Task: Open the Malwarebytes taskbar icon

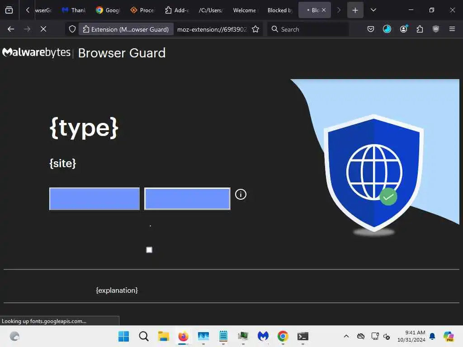Action: tap(263, 336)
